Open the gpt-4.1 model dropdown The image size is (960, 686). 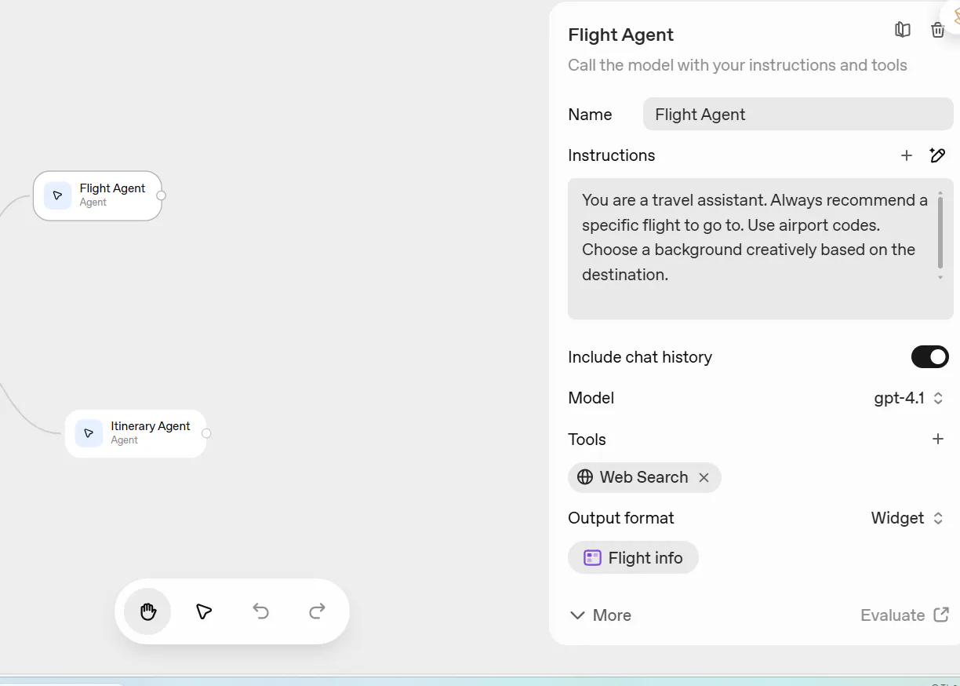click(x=908, y=398)
